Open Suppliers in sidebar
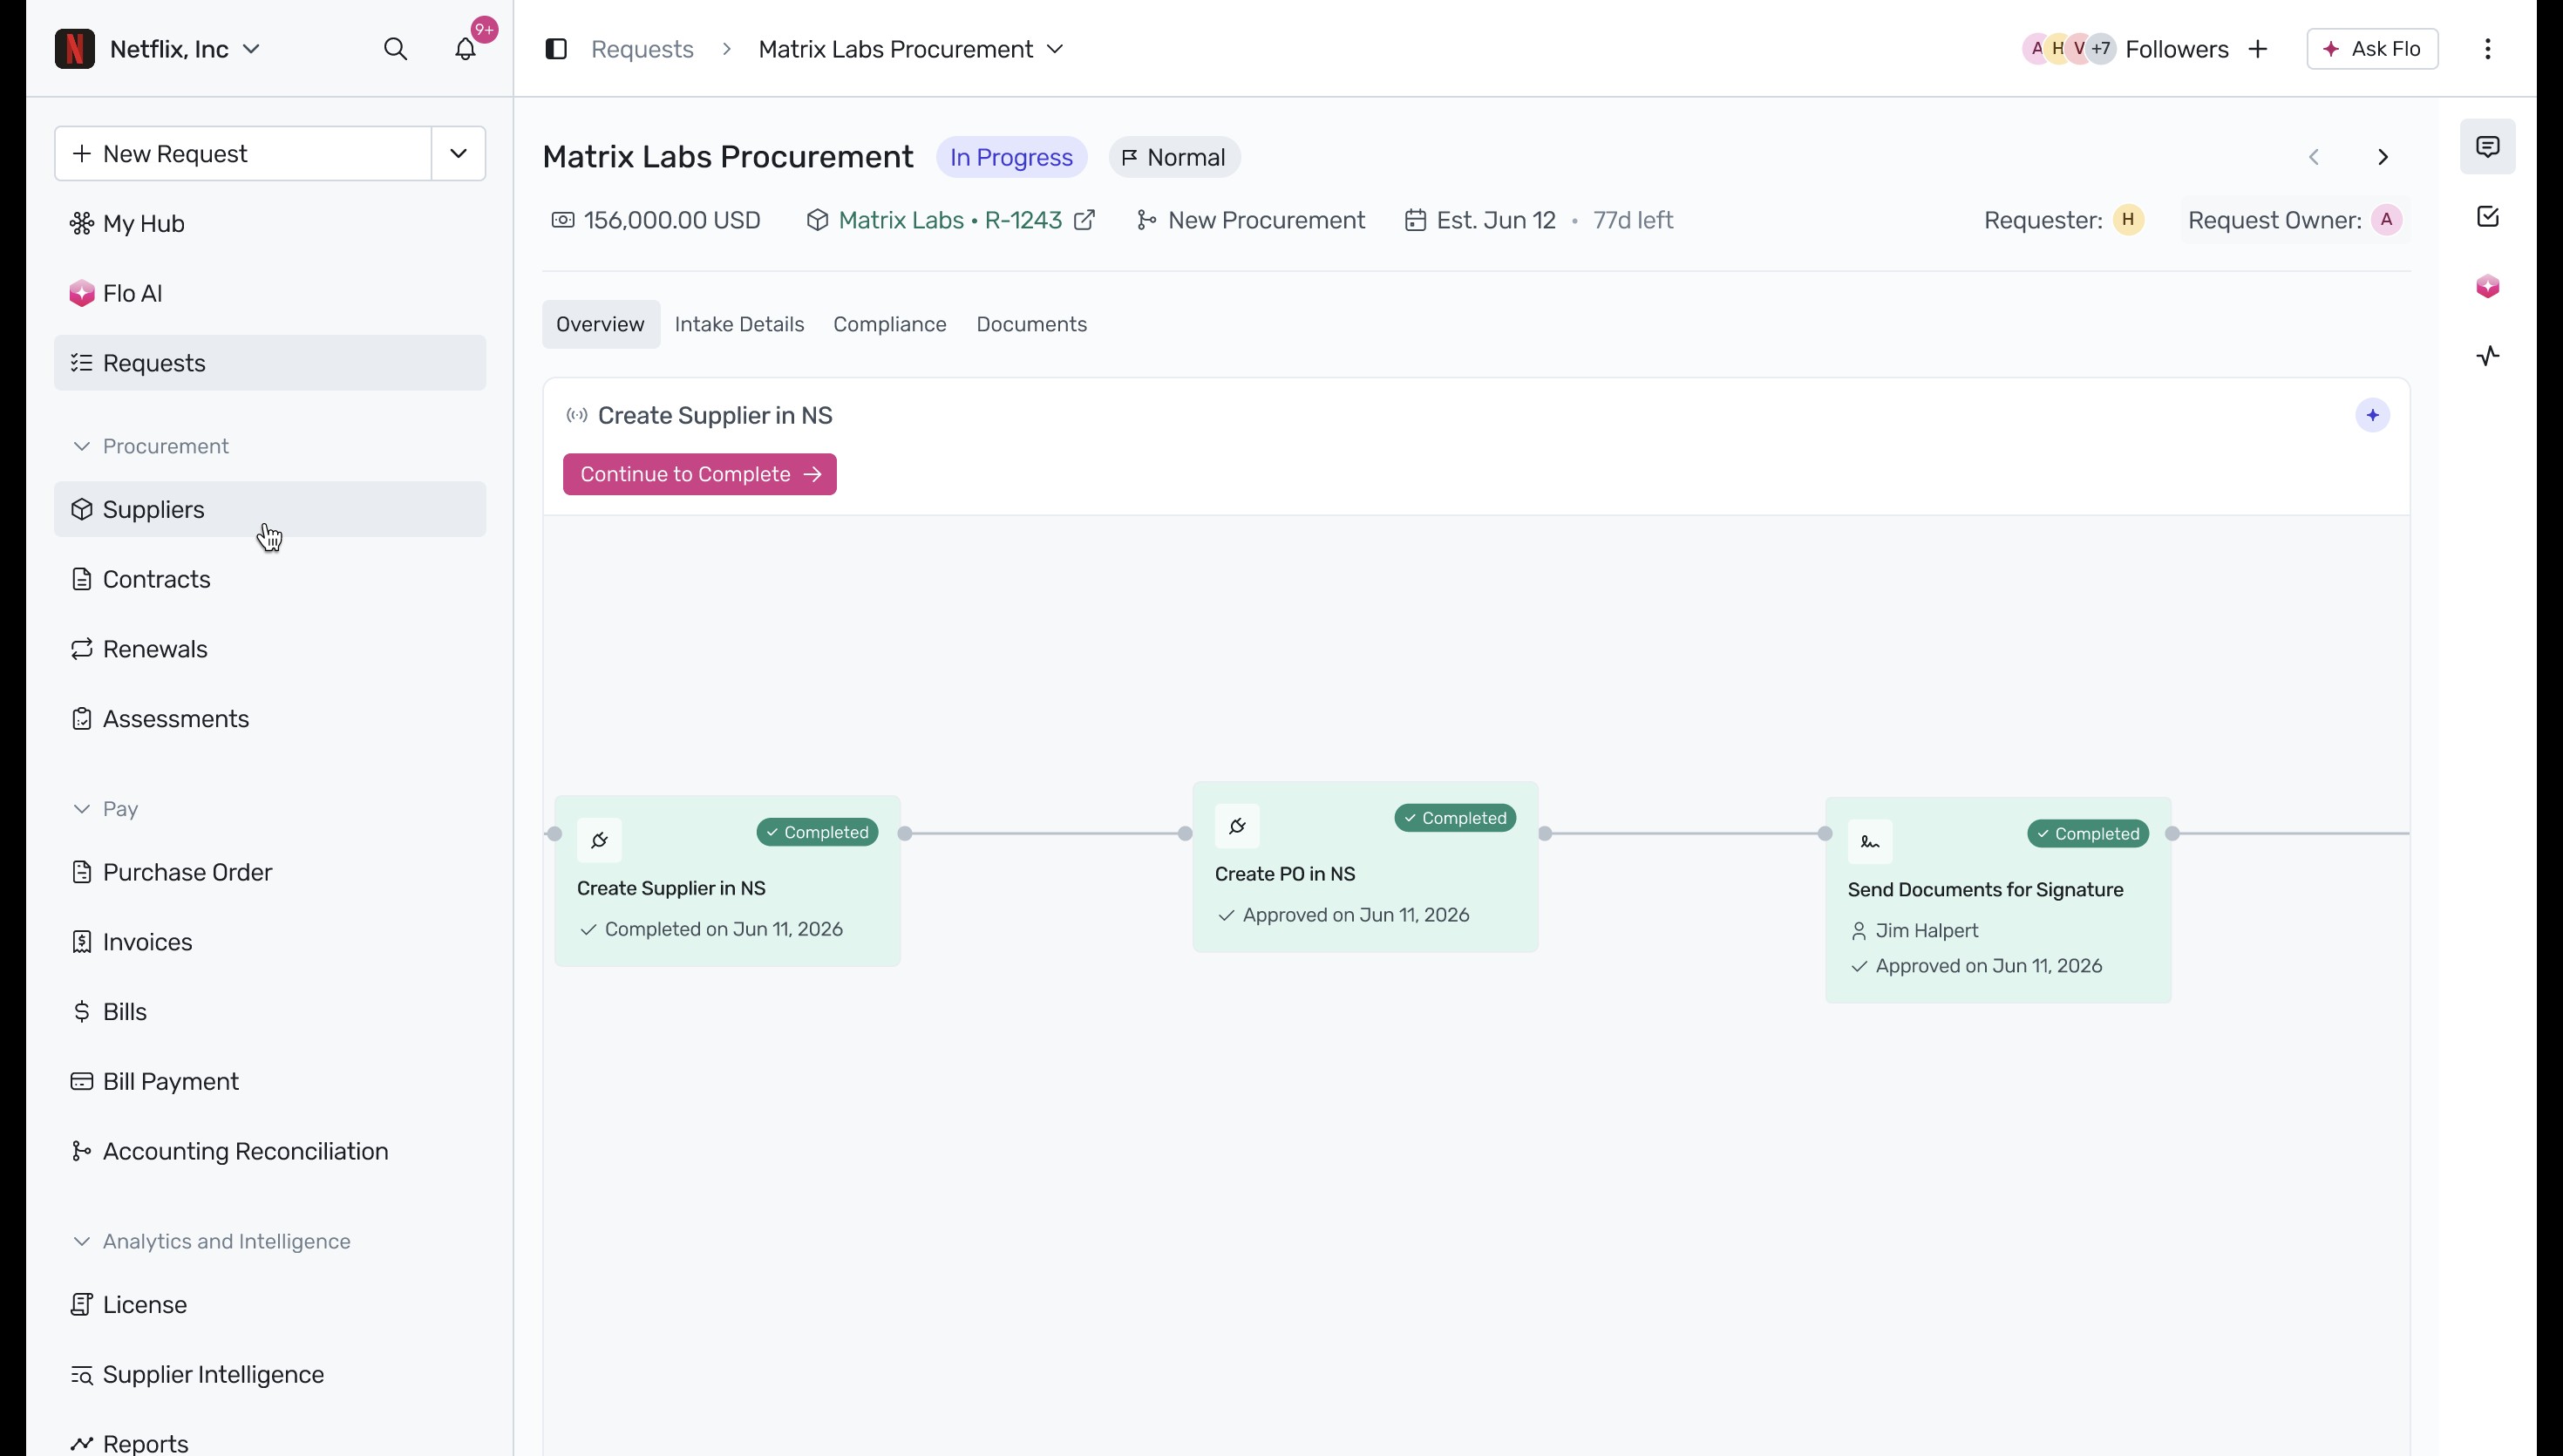The height and width of the screenshot is (1456, 2563). click(x=270, y=509)
